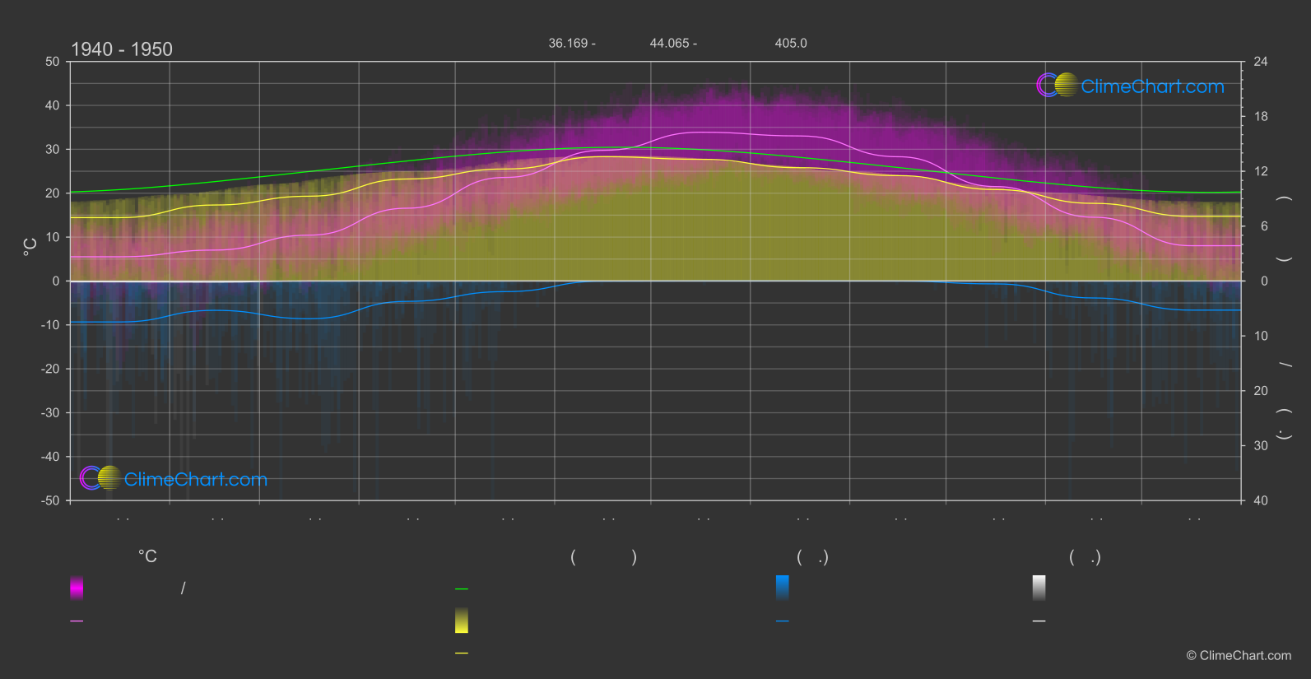Click the '-40' left axis tick label
Image resolution: width=1311 pixels, height=679 pixels.
point(50,457)
